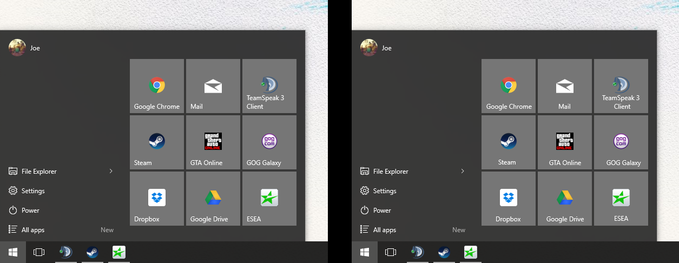Start GTA Online tile in left Start menu
The image size is (679, 263).
click(x=213, y=142)
